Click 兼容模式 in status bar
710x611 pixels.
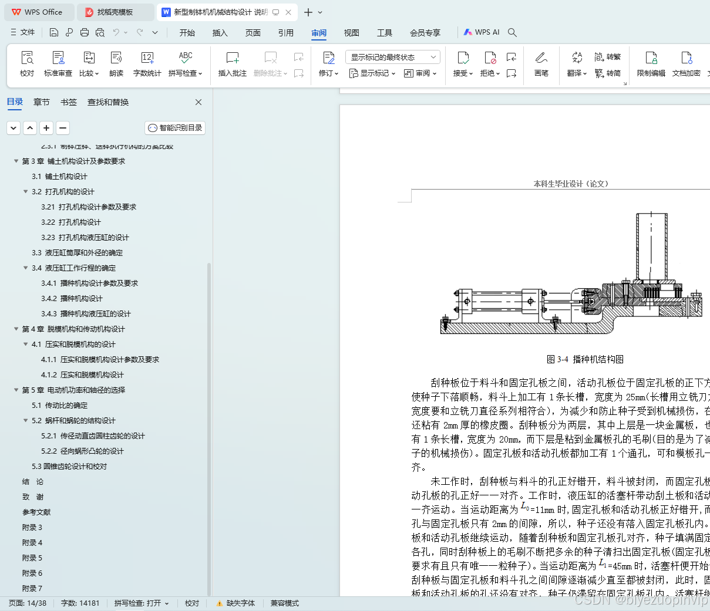pos(285,603)
